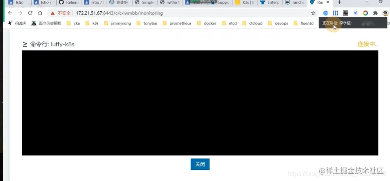Open the k8s bookmark folder

[x=92, y=23]
